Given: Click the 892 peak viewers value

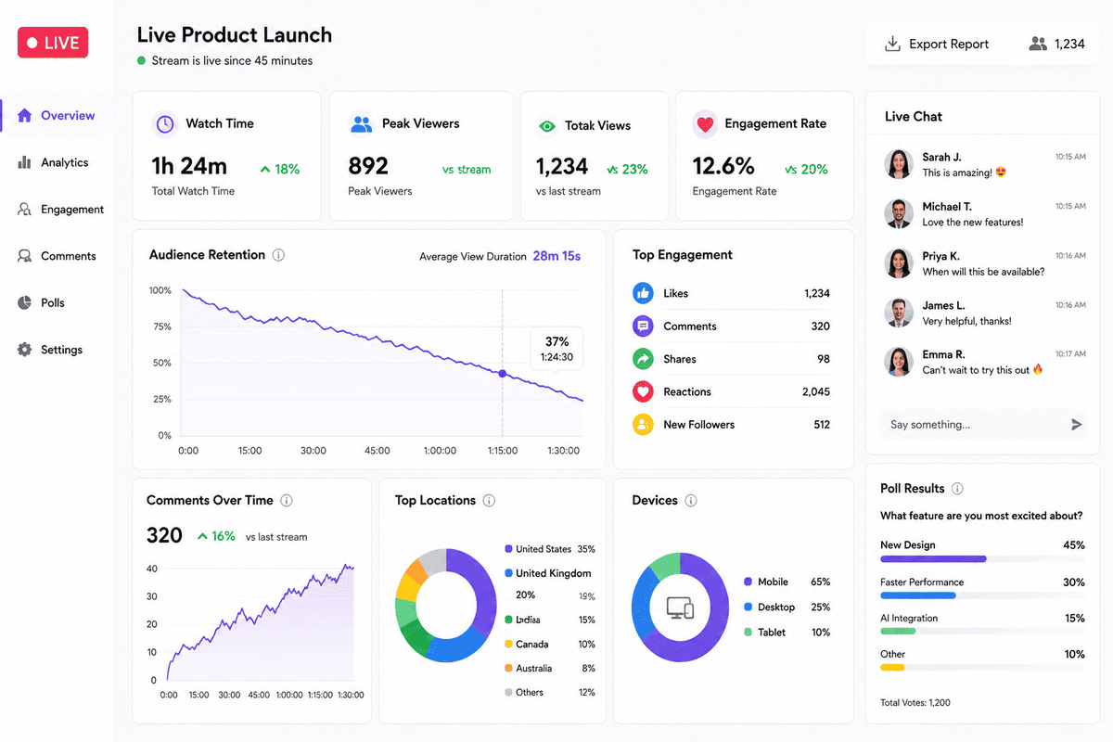Looking at the screenshot, I should (368, 166).
